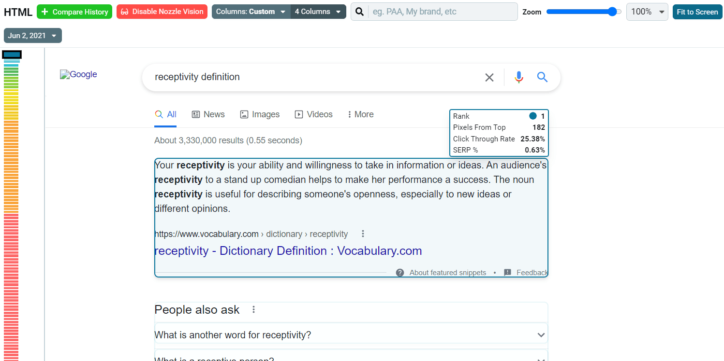Click the Feedback flag icon

coord(507,273)
